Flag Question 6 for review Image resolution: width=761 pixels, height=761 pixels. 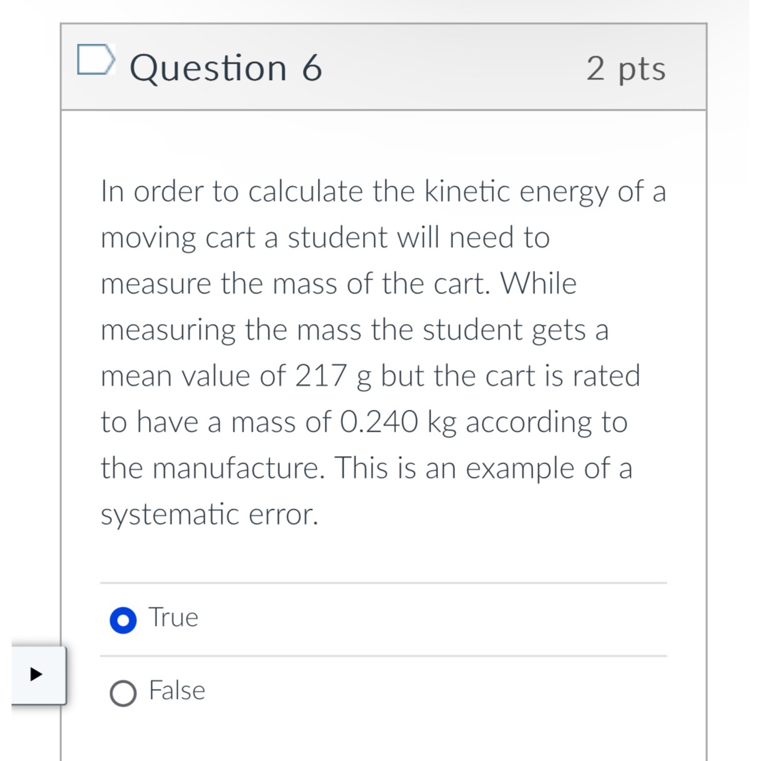[96, 59]
